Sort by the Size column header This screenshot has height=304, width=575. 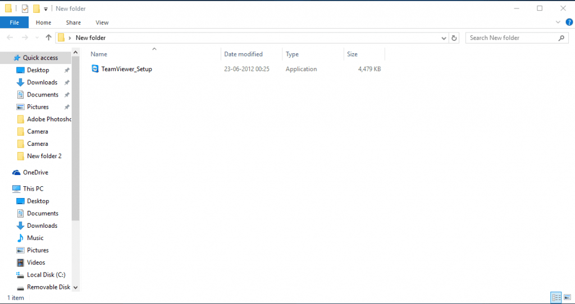point(364,54)
